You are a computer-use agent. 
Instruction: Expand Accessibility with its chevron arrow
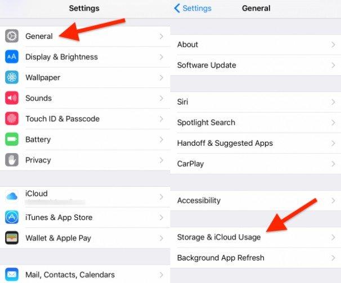[x=333, y=200]
